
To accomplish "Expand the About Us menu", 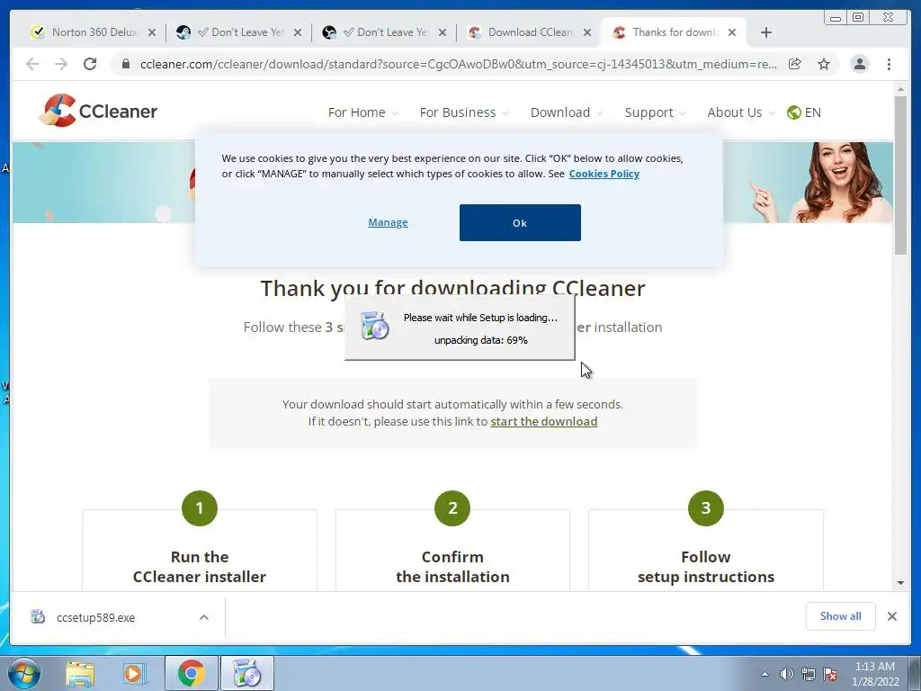I will [741, 112].
